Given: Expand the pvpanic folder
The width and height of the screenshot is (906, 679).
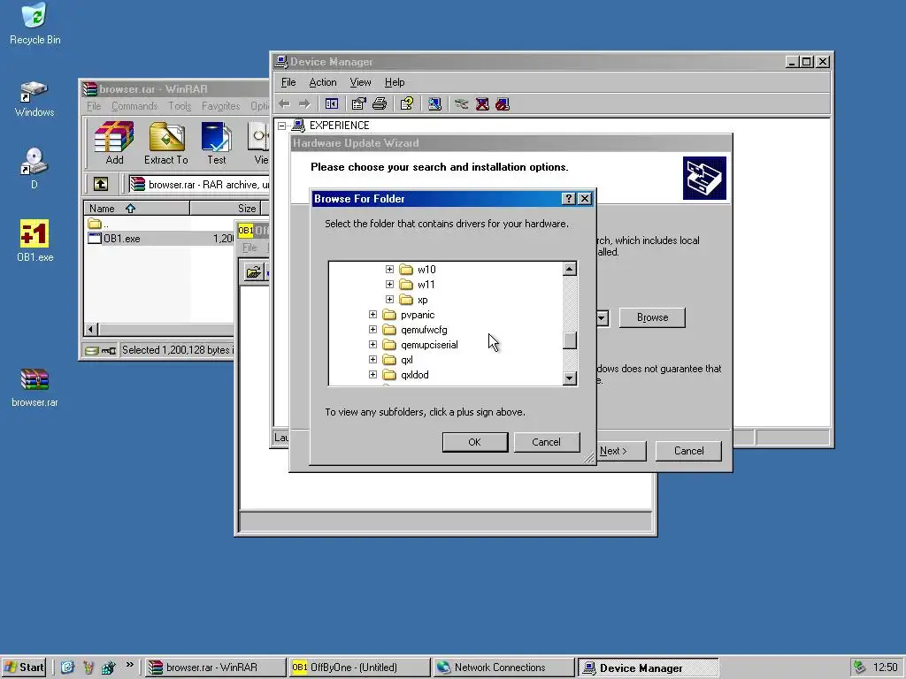Looking at the screenshot, I should point(372,314).
